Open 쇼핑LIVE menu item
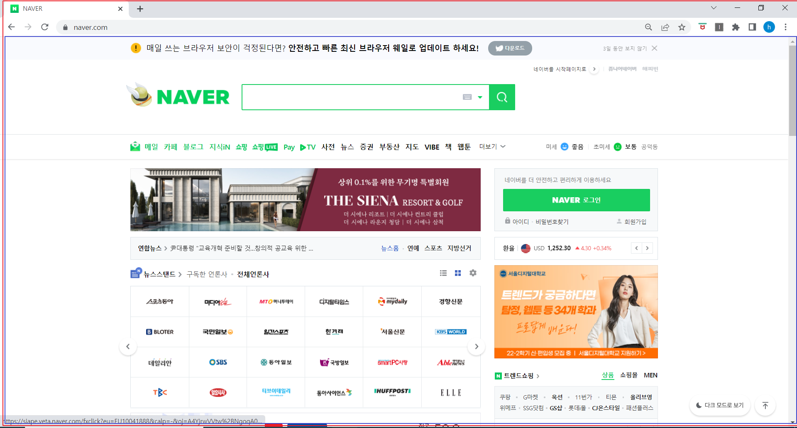The image size is (797, 428). coord(265,147)
